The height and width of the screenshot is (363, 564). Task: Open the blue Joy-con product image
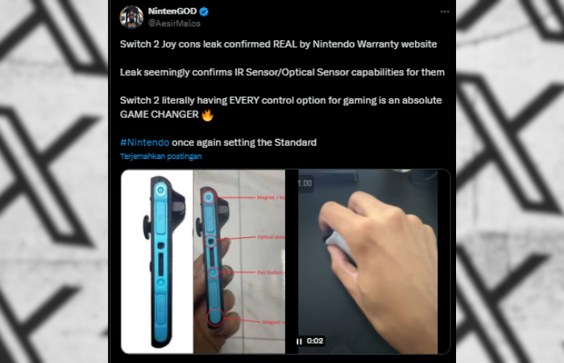(157, 261)
